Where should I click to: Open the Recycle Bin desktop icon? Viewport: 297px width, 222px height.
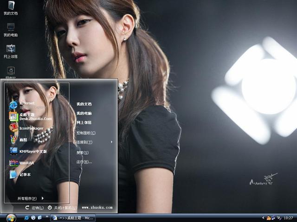point(11,72)
